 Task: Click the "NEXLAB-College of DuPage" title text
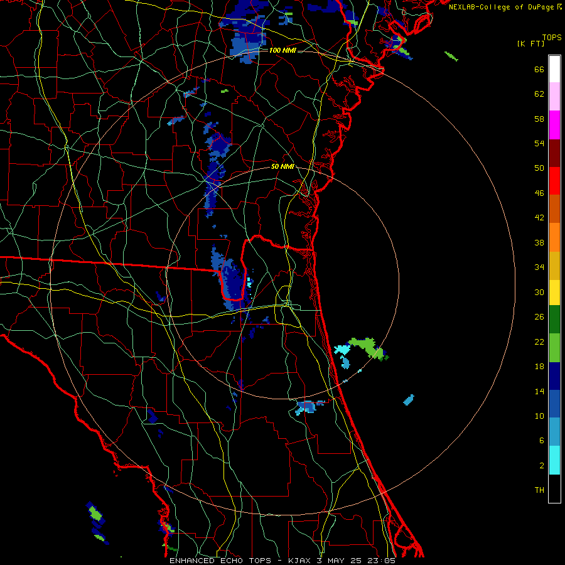[501, 7]
